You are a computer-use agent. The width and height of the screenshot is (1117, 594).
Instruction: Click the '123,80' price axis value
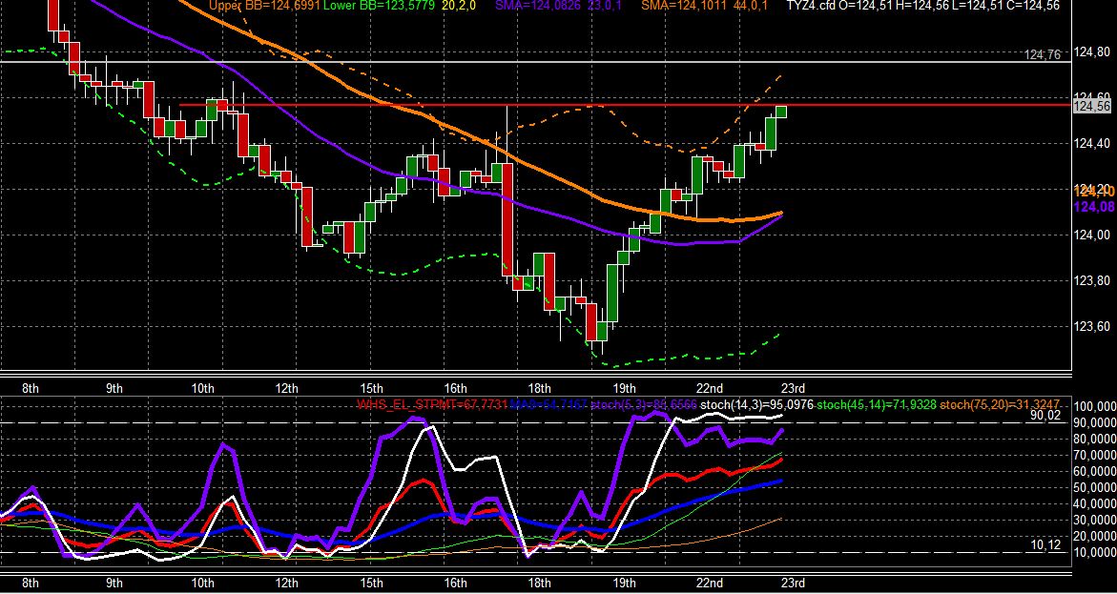[1092, 280]
